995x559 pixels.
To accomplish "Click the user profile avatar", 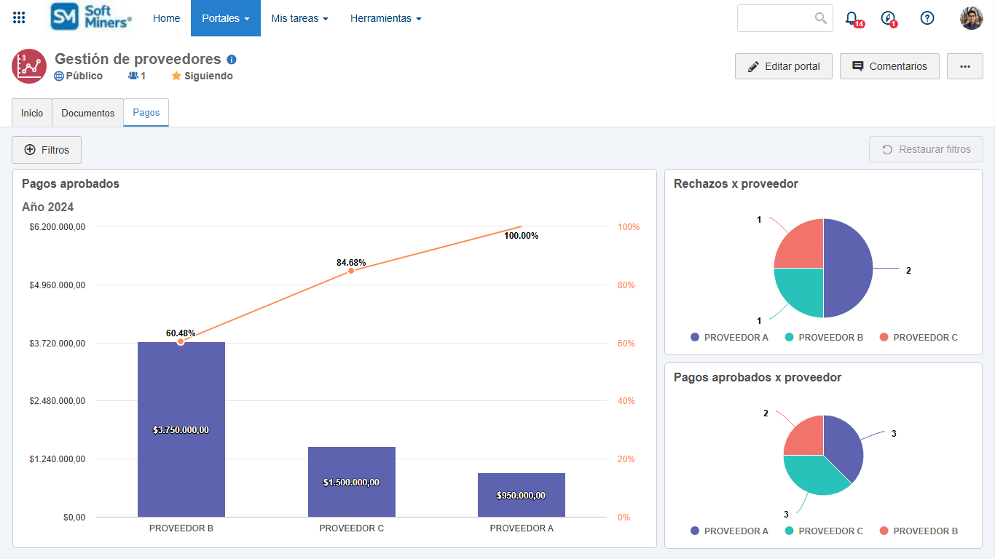I will [971, 18].
